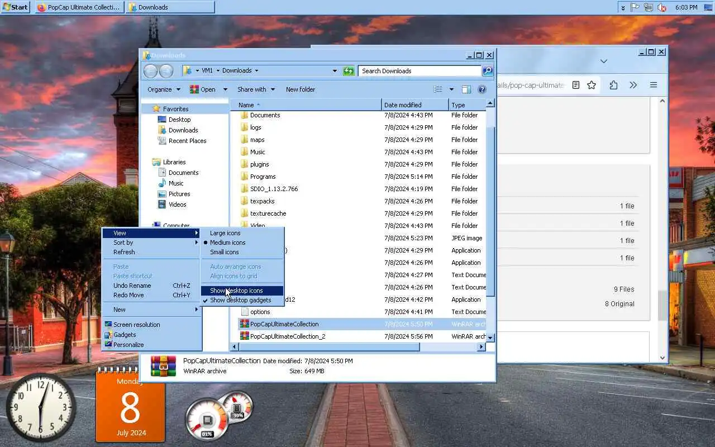
Task: Choose Small icons view option
Action: click(x=242, y=252)
